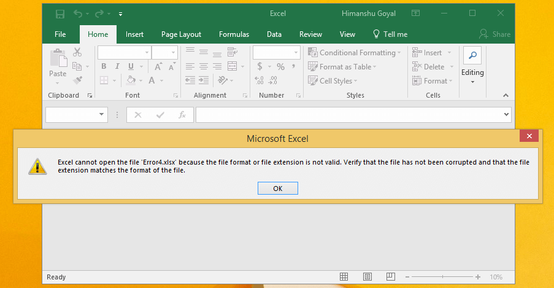
Task: Click Increase Decimal icon
Action: pyautogui.click(x=259, y=80)
